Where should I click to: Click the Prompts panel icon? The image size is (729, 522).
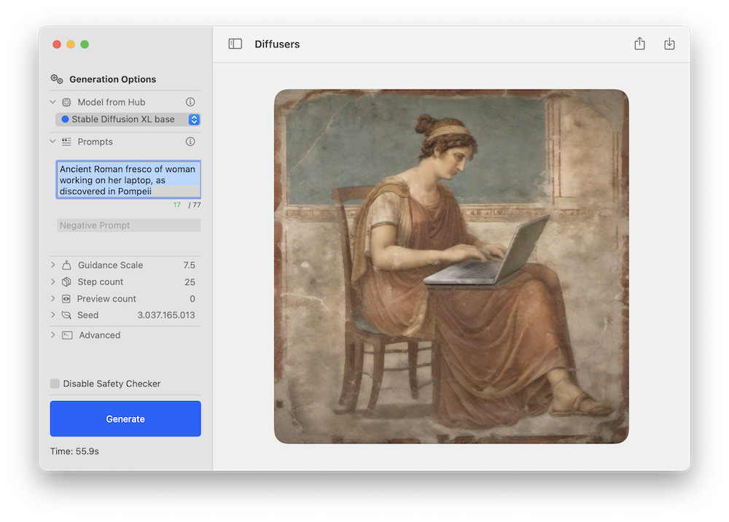66,141
